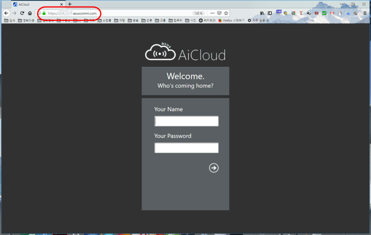Toggle the sidebar panel icon
This screenshot has width=371, height=235.
270,13
